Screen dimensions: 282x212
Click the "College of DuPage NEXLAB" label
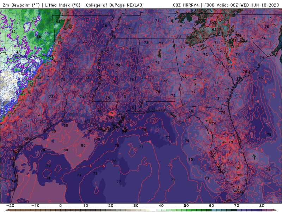[x=114, y=5]
